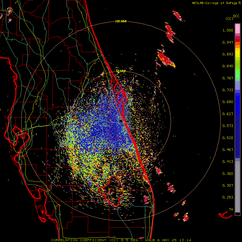Select the 6 MAY 25 date text
Image resolution: width=242 pixels, height=242 pixels.
click(x=167, y=240)
